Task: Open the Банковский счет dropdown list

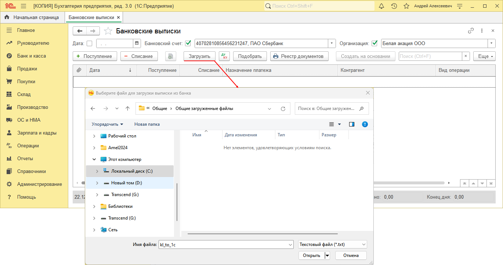Action: click(332, 43)
